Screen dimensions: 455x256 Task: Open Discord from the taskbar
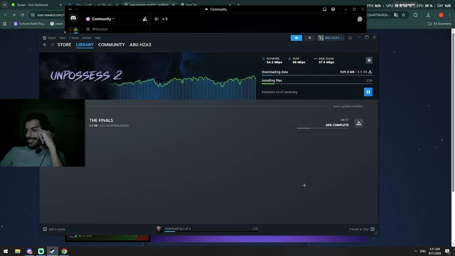tap(30, 251)
